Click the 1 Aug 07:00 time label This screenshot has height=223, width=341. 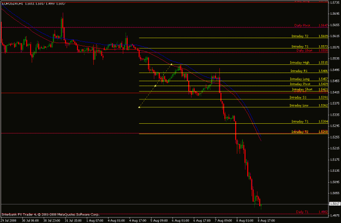[x=94, y=221]
